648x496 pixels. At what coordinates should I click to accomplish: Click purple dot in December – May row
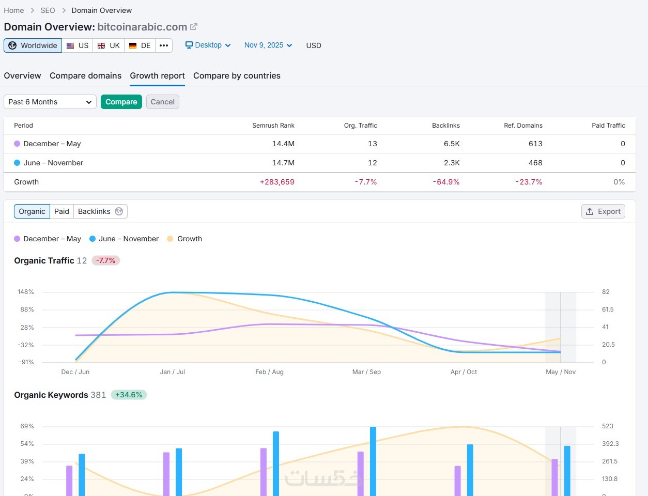point(17,144)
